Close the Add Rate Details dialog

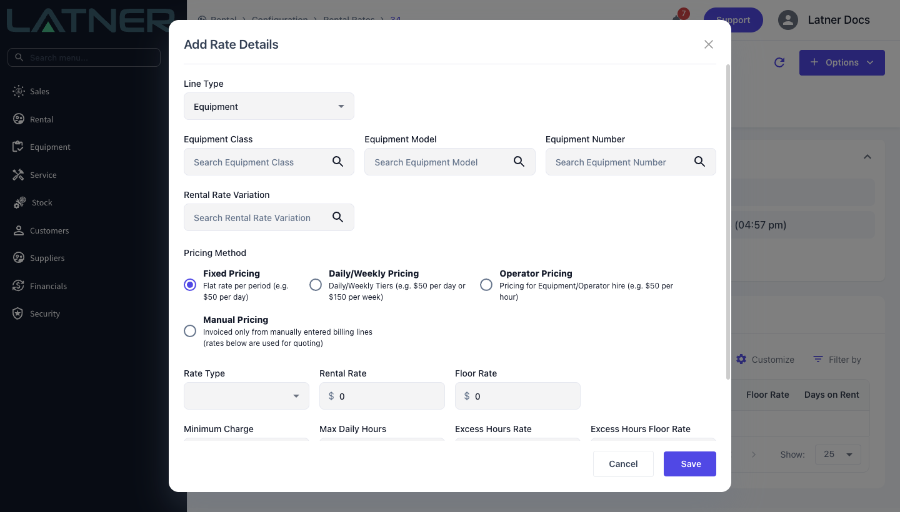(708, 44)
